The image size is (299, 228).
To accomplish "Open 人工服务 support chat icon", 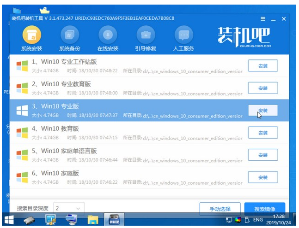I will [x=183, y=35].
